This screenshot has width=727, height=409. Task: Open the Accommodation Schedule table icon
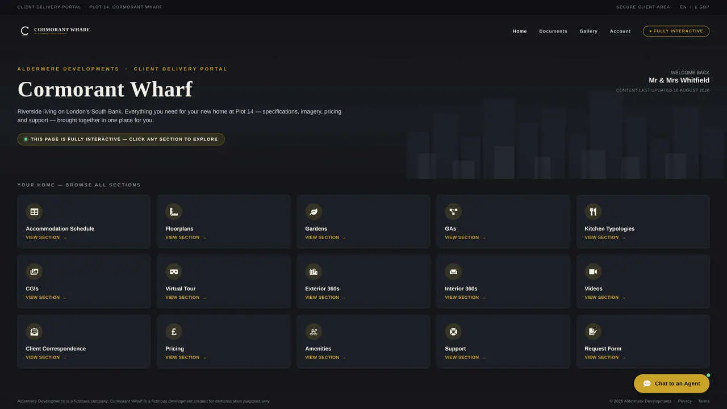(34, 212)
